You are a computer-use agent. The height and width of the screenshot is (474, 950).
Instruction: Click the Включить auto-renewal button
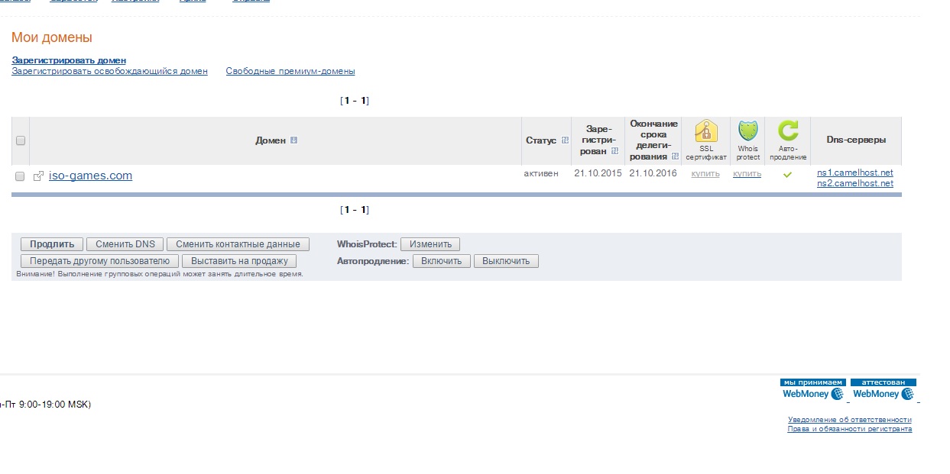pyautogui.click(x=442, y=261)
